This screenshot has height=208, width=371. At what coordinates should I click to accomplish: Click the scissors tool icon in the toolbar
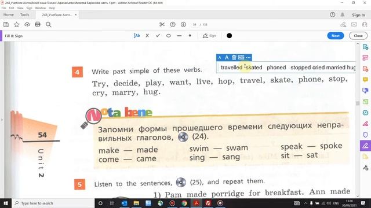pyautogui.click(x=162, y=24)
